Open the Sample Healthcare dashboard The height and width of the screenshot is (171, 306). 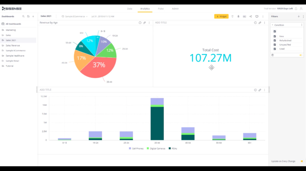(x=15, y=56)
